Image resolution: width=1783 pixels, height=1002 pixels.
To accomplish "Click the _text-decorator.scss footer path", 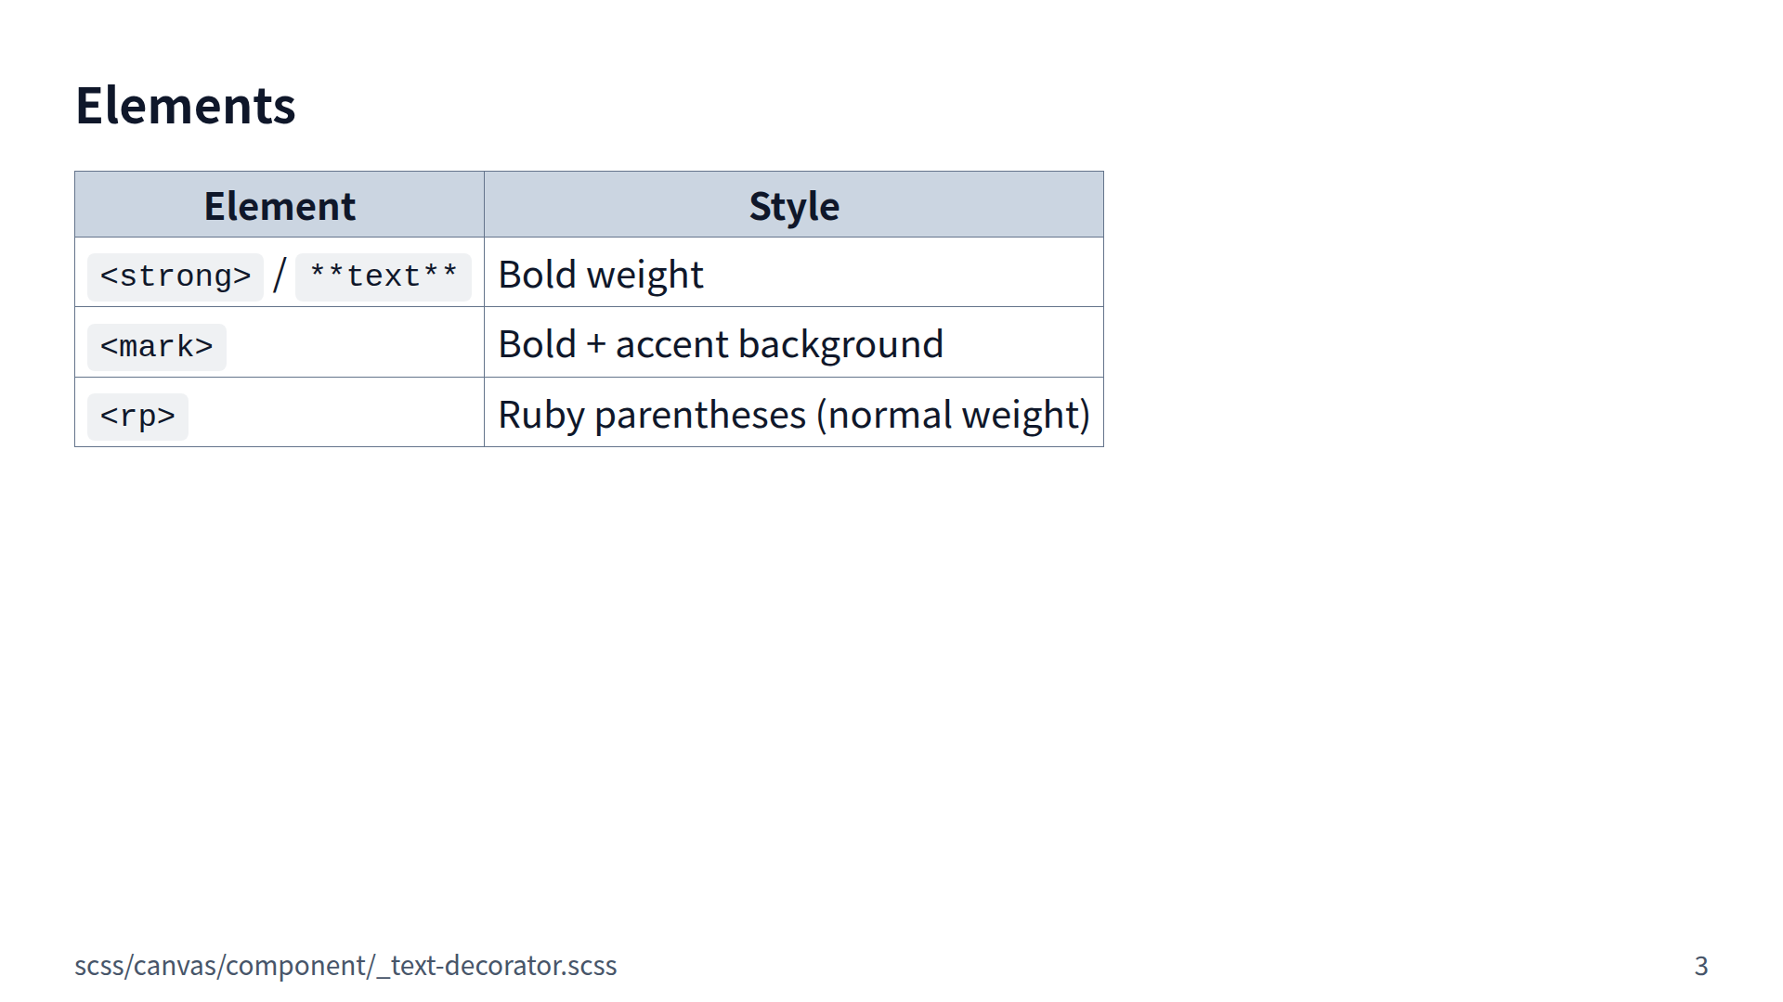I will pyautogui.click(x=497, y=966).
